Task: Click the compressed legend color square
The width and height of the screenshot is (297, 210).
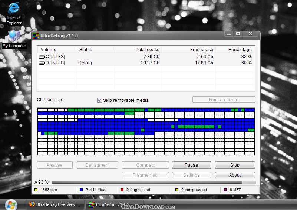Action: [x=177, y=190]
